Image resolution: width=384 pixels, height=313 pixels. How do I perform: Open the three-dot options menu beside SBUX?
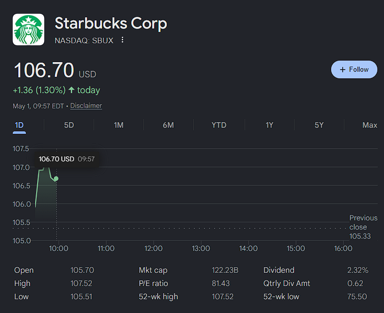coord(123,40)
